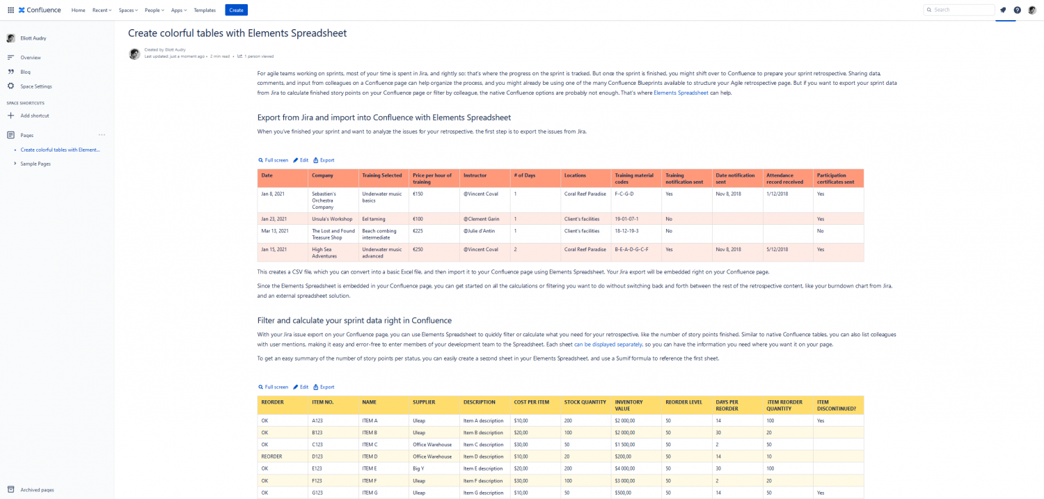Click the Add shortcut plus icon
Viewport: 1044px width, 499px height.
click(10, 116)
